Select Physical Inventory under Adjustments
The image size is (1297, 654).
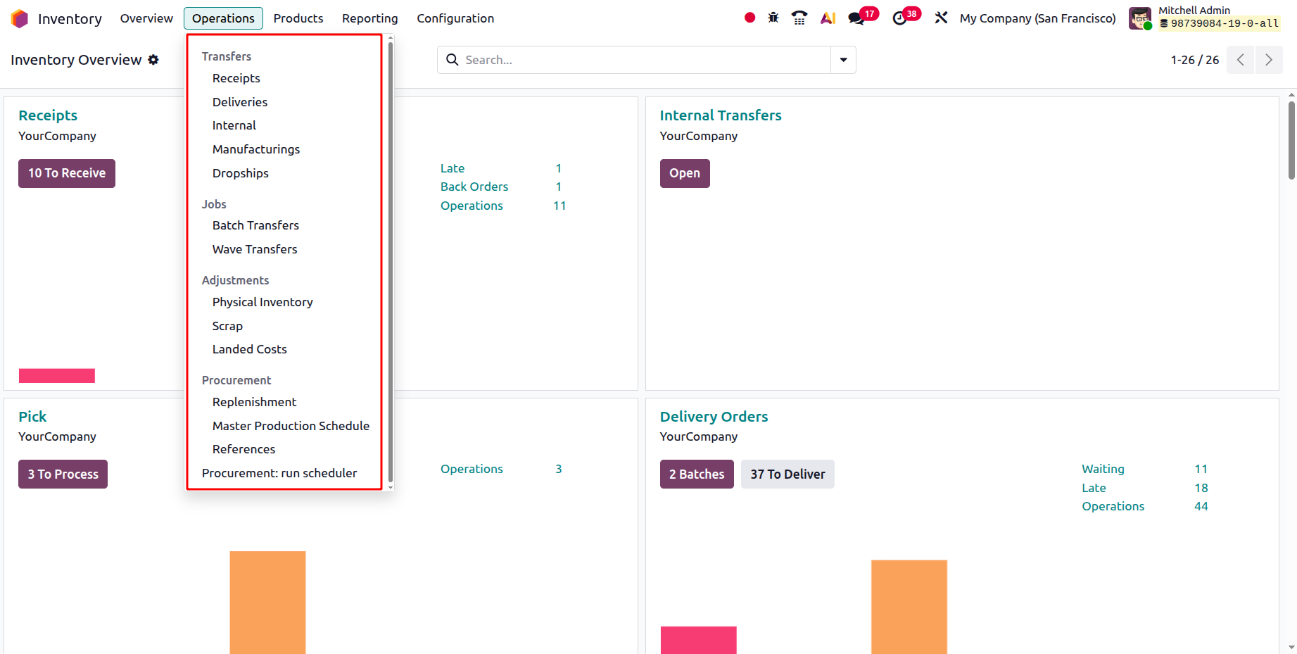click(262, 302)
